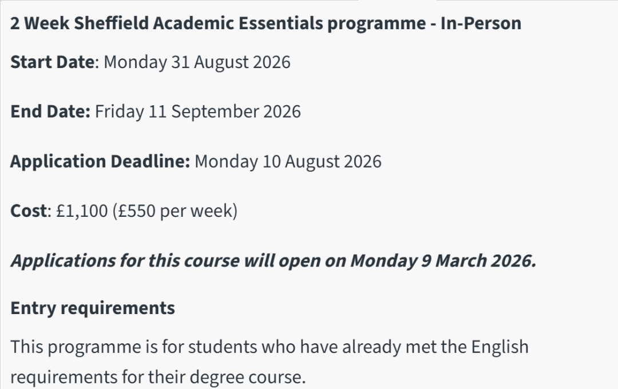Click the "£1,100" total cost amount
Image resolution: width=618 pixels, height=389 pixels.
[82, 211]
